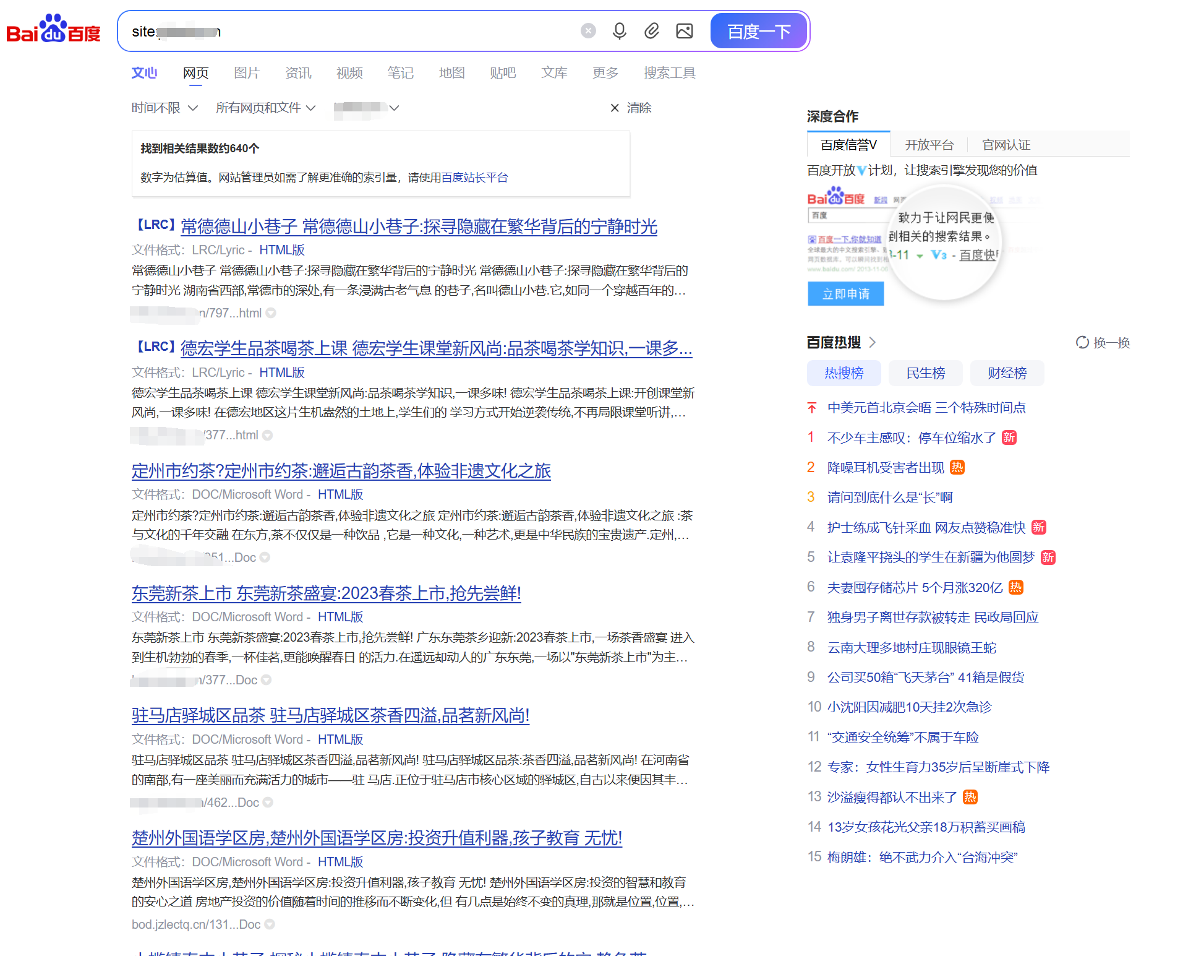View HTML版 of 德宏学生品茶 result
Viewport: 1196px width, 956px height.
pos(282,372)
